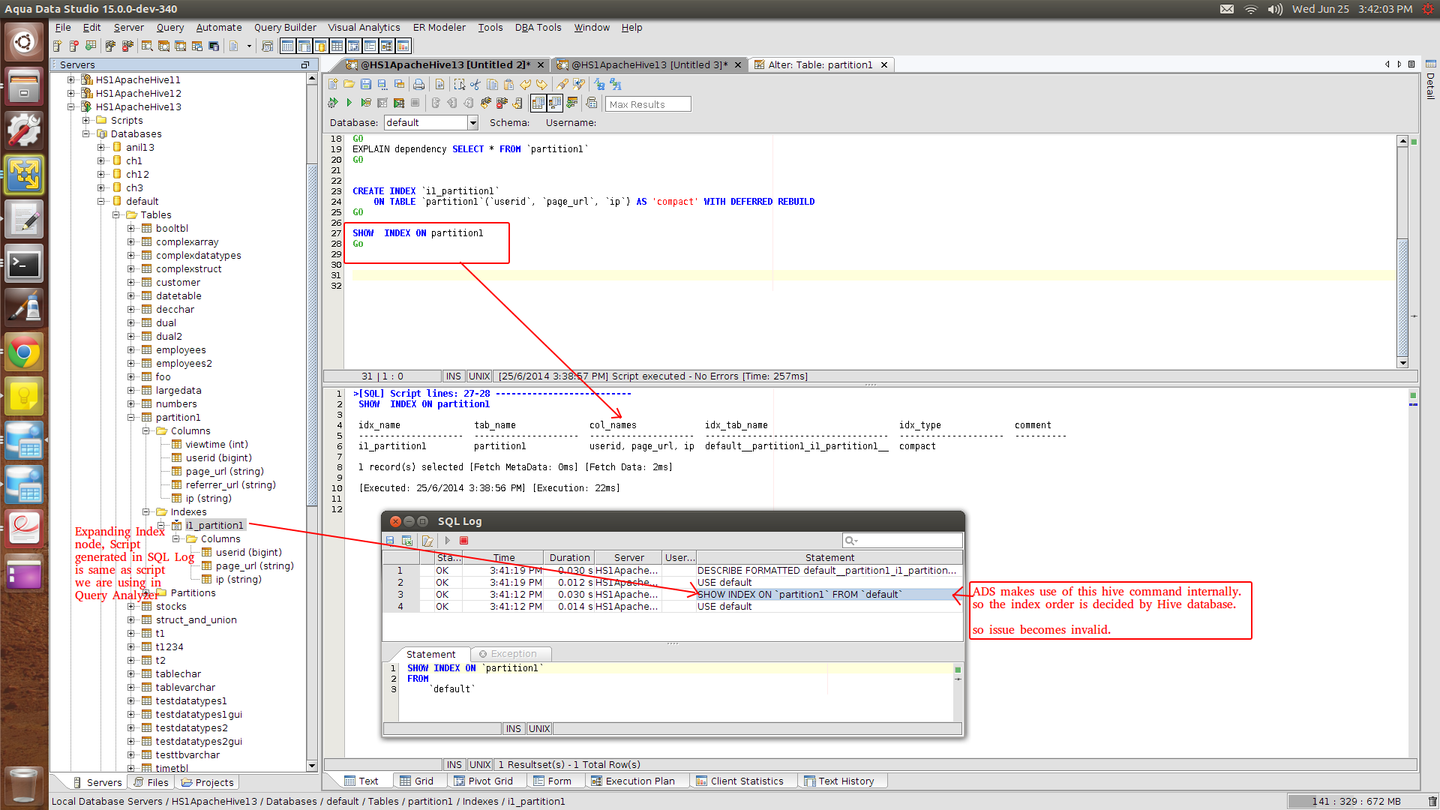Image resolution: width=1440 pixels, height=810 pixels.
Task: Toggle the grid results view button
Action: pyautogui.click(x=538, y=103)
